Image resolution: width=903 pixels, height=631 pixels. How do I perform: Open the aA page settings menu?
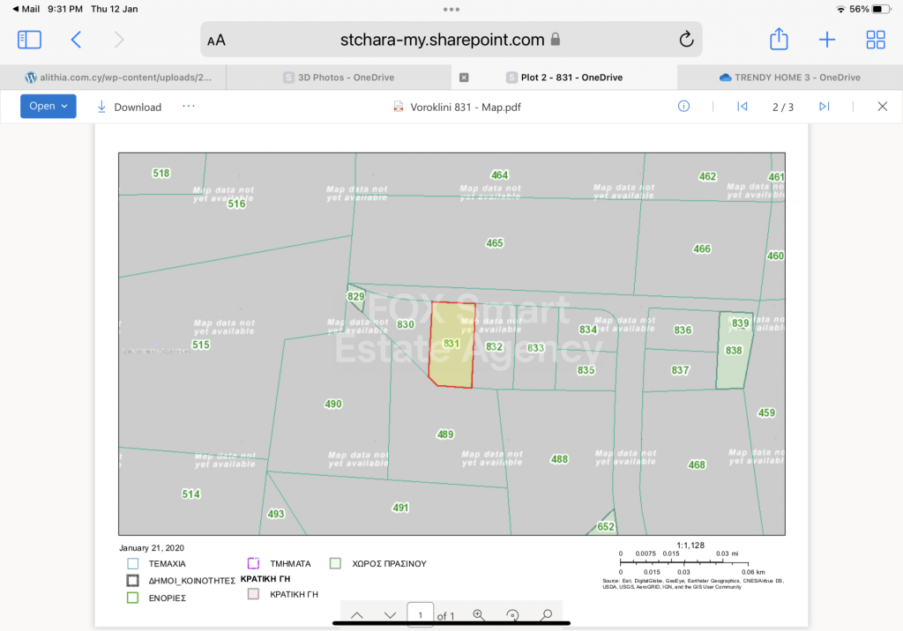point(216,41)
